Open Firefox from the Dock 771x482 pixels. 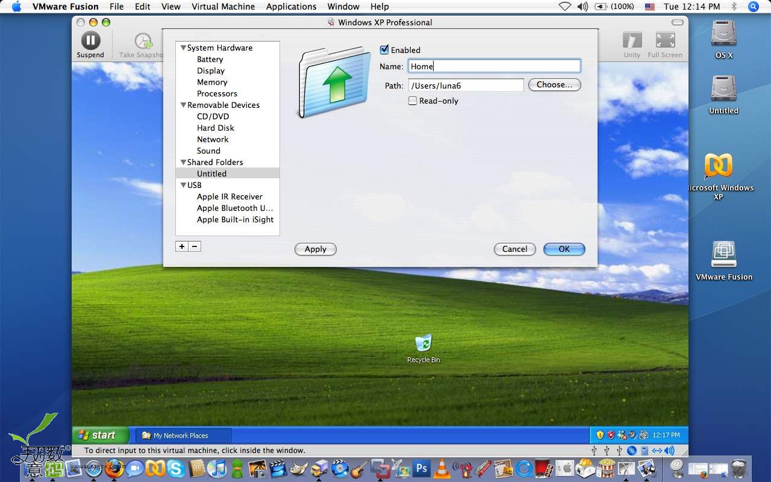(114, 468)
